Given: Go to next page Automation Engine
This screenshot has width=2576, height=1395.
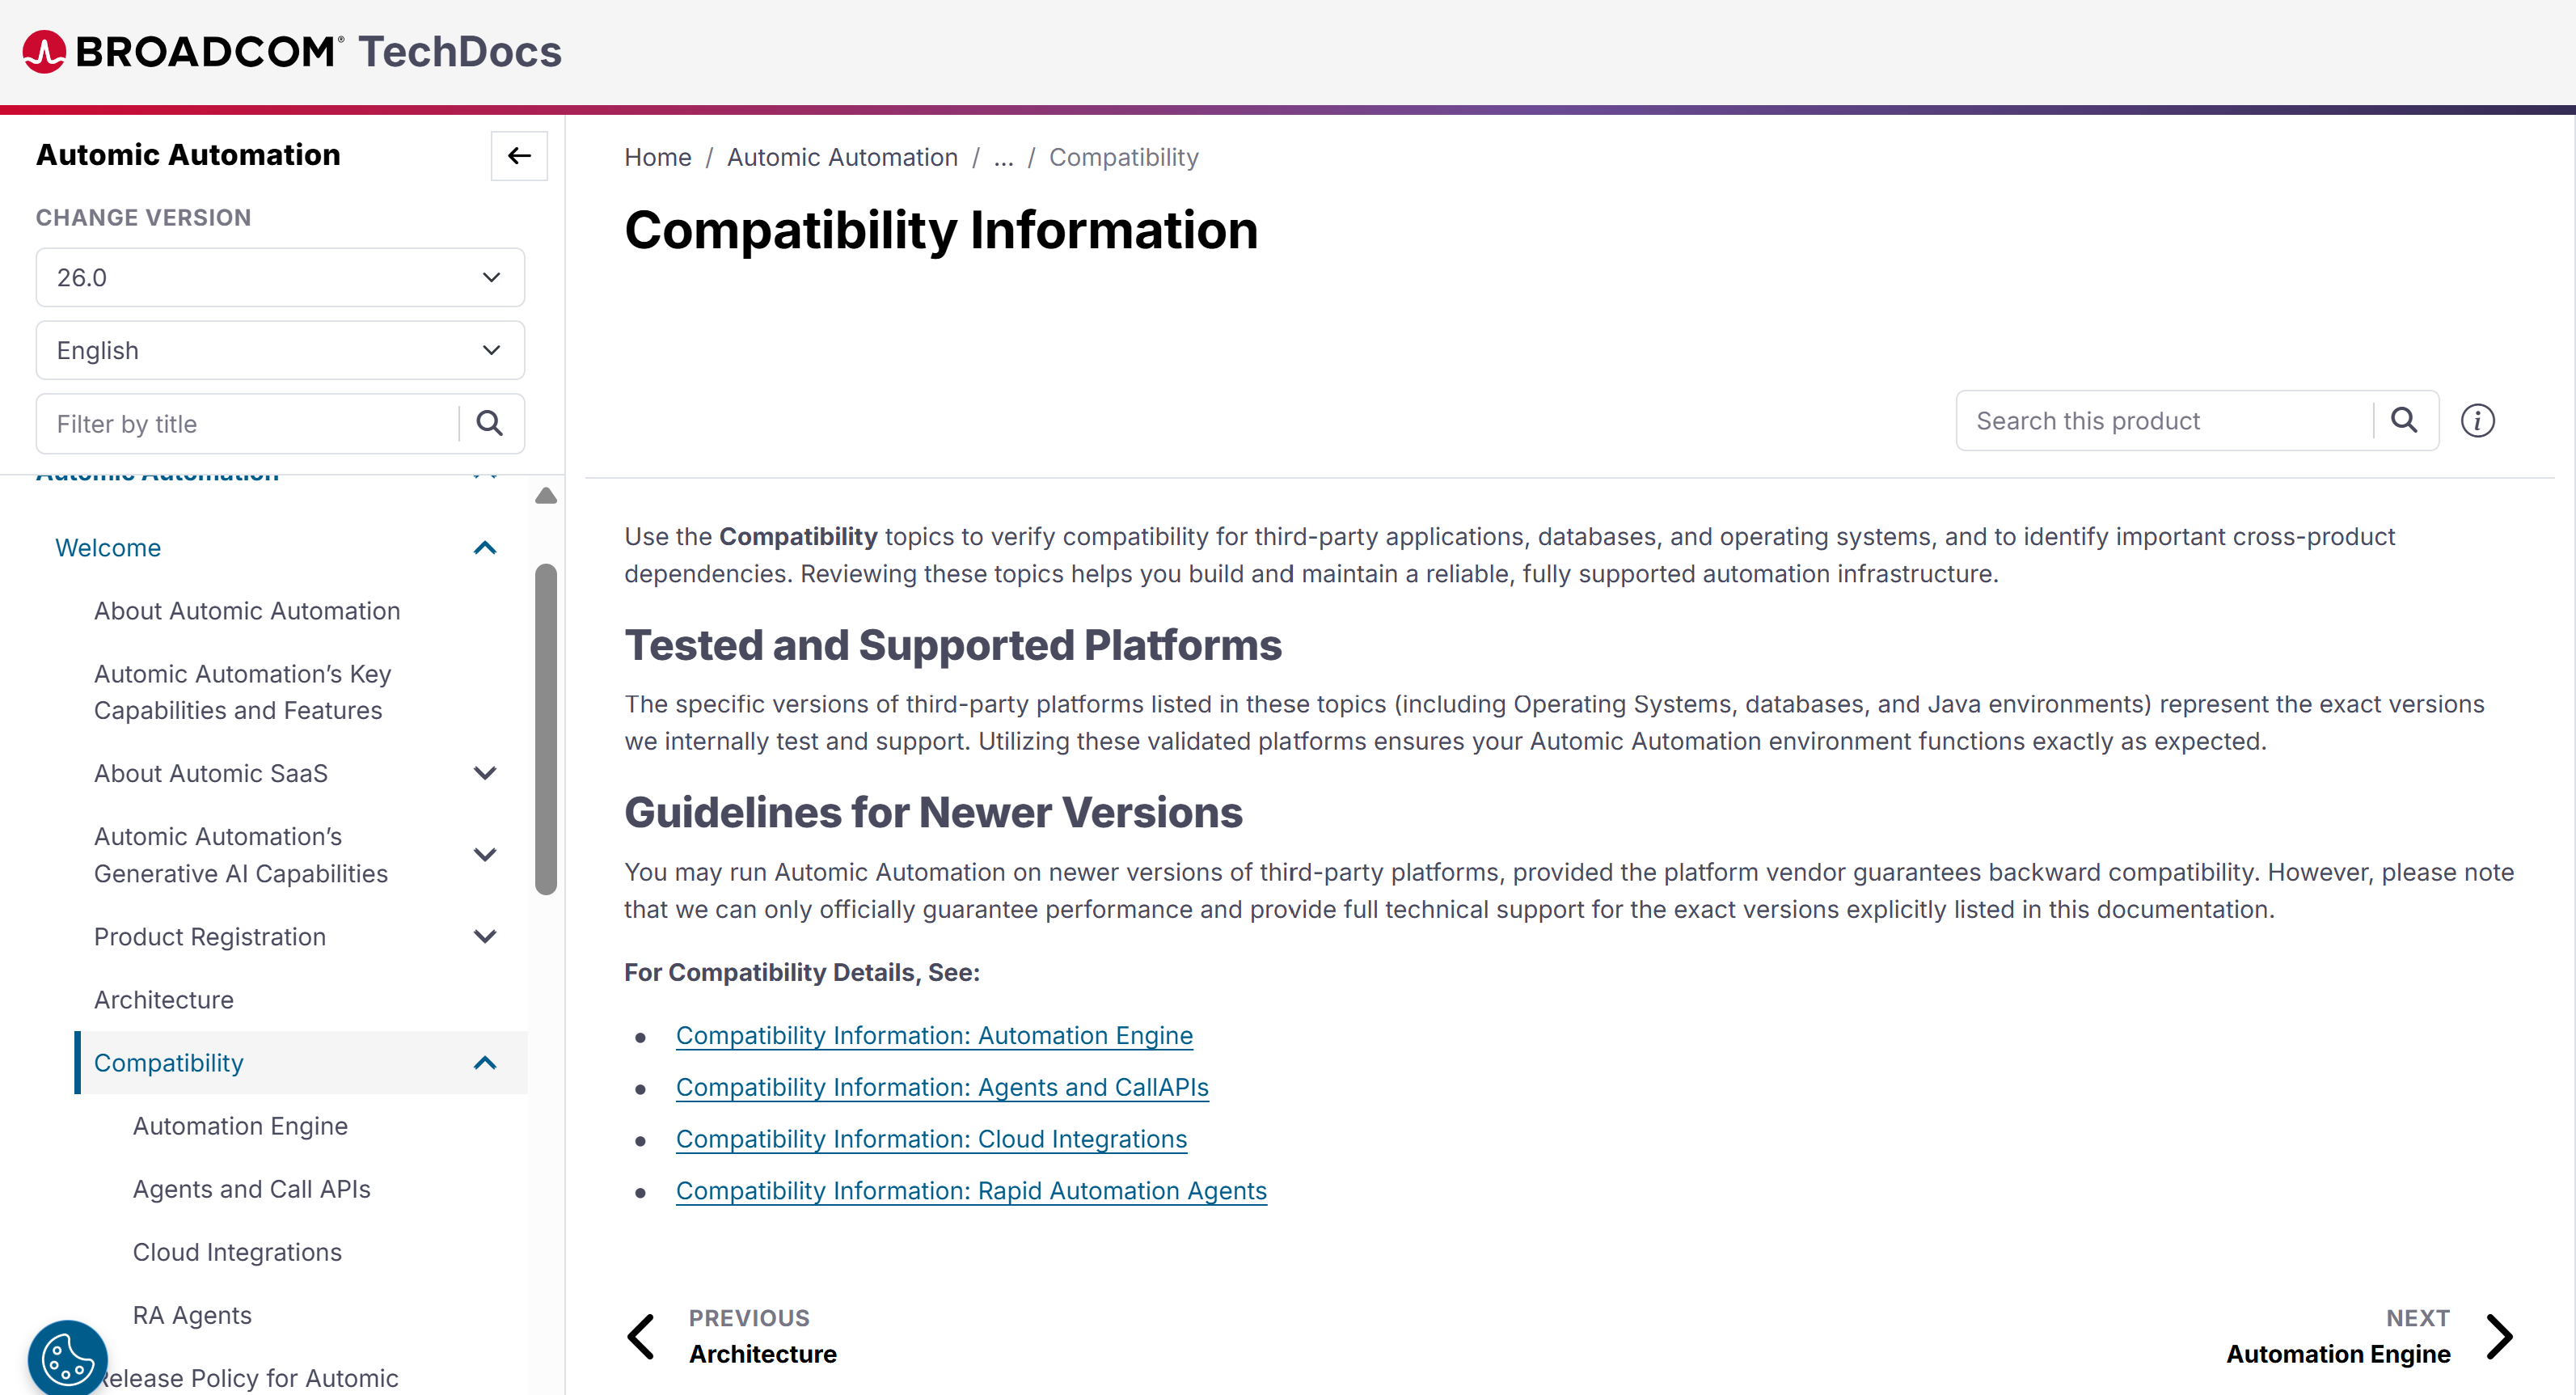Looking at the screenshot, I should [x=2338, y=1354].
